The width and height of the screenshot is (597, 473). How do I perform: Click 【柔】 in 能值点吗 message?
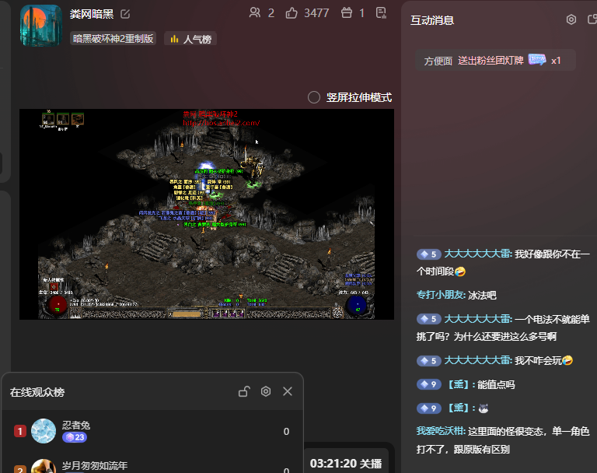tap(458, 384)
